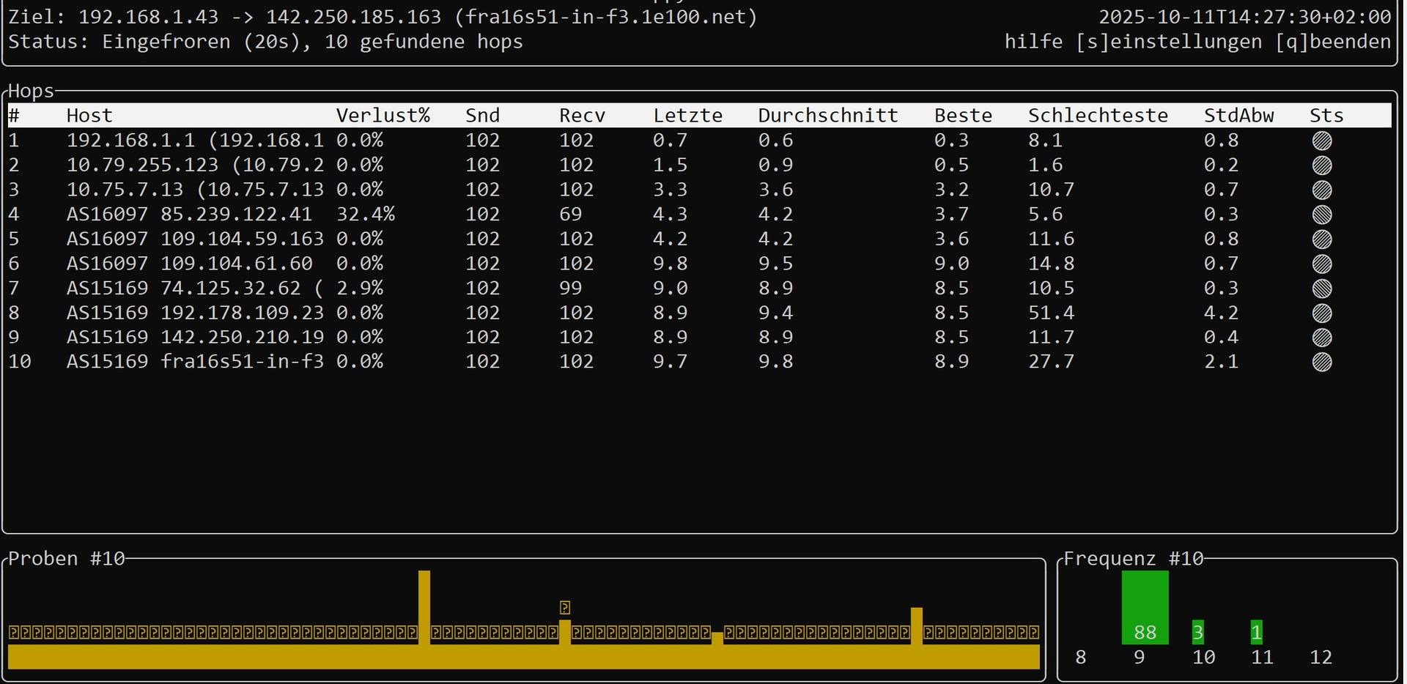Click the Durchschnitt value 9.4 of hop 8
Screen dimensions: 1407x684
[x=775, y=313]
